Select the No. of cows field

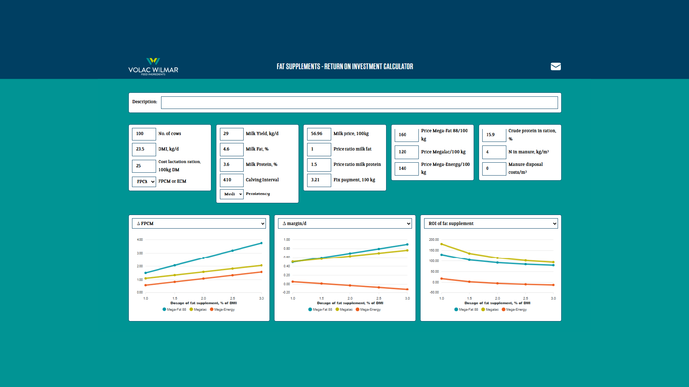(144, 134)
